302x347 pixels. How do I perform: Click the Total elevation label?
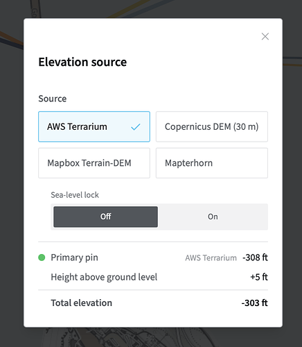tap(82, 303)
